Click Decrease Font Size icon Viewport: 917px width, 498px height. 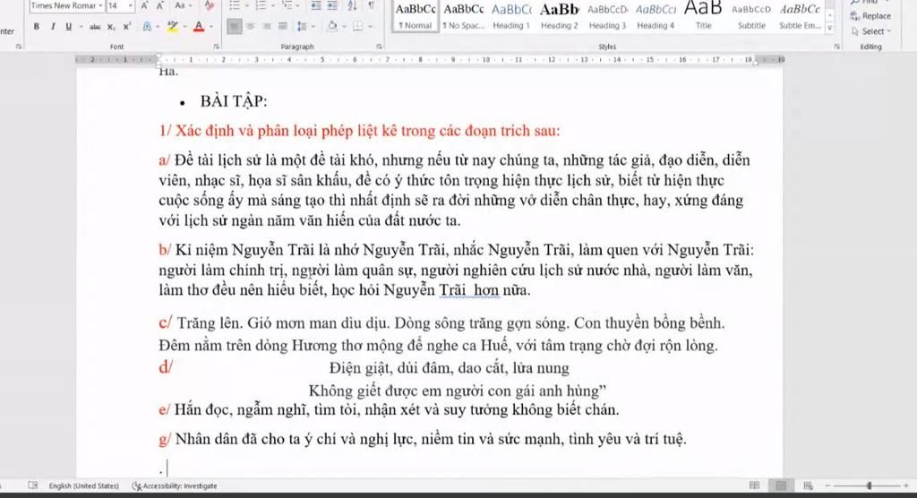tap(159, 6)
